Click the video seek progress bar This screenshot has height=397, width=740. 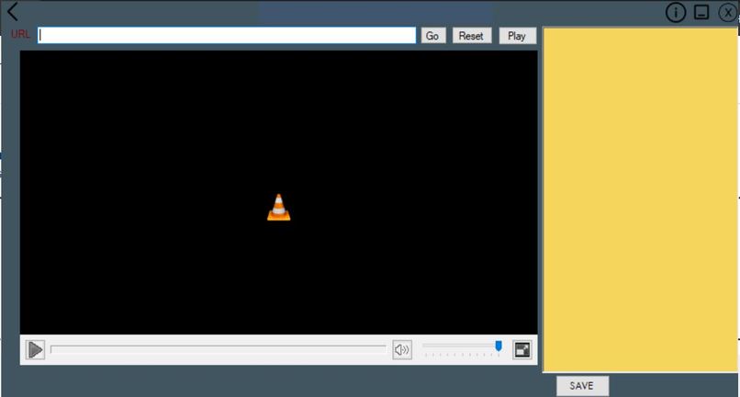pos(218,349)
